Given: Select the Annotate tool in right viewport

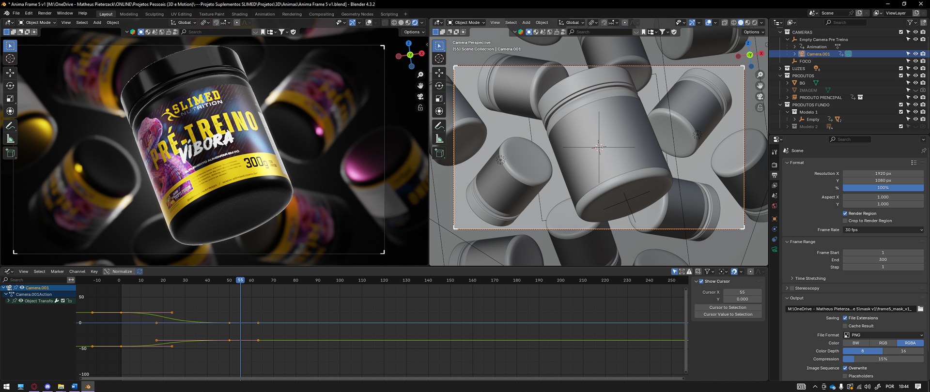Looking at the screenshot, I should pos(439,126).
